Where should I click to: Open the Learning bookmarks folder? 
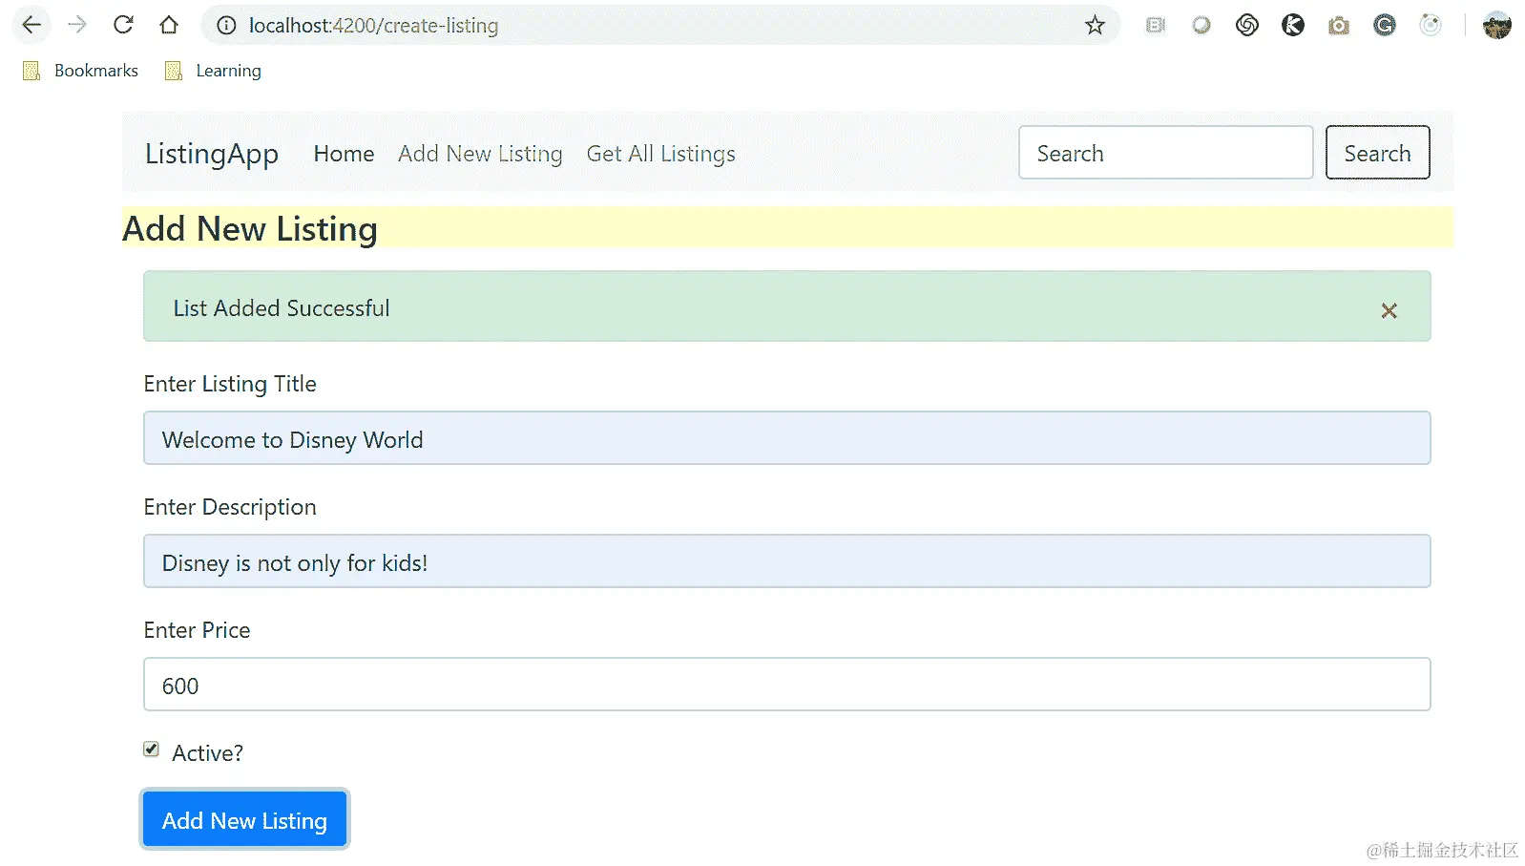pyautogui.click(x=213, y=71)
